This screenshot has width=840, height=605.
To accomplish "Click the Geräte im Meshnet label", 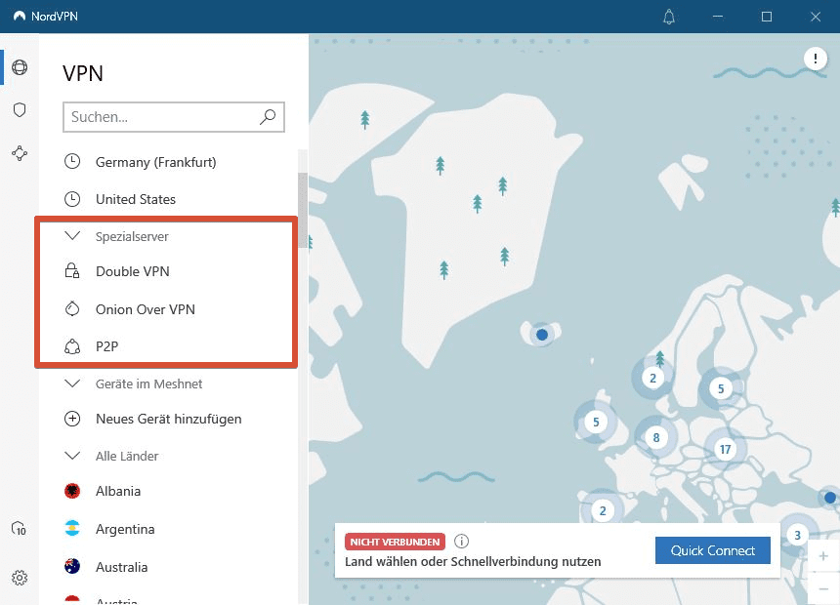I will [x=148, y=383].
